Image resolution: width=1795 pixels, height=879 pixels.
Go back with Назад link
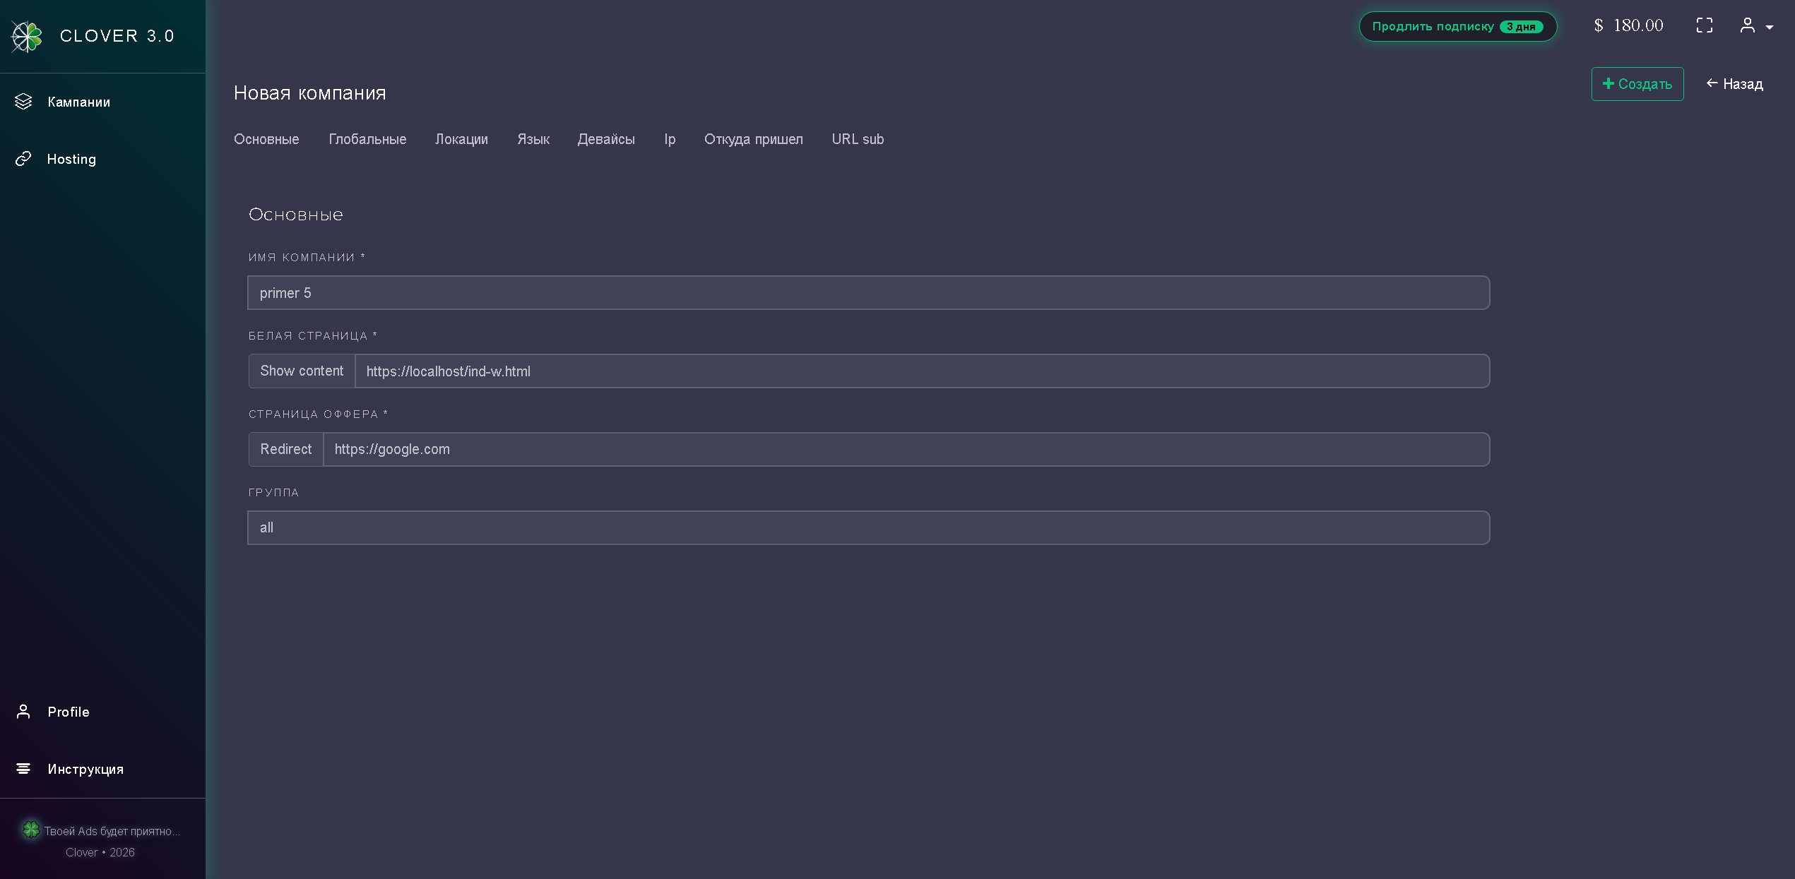[1735, 84]
